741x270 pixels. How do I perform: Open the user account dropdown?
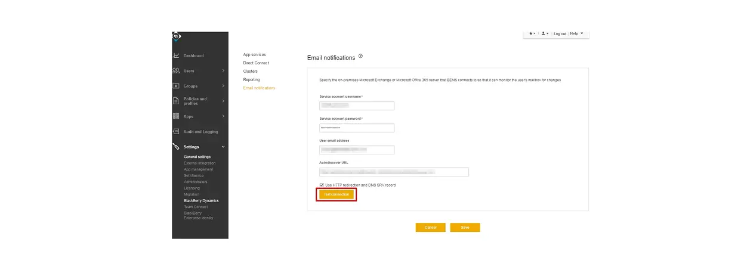point(545,34)
